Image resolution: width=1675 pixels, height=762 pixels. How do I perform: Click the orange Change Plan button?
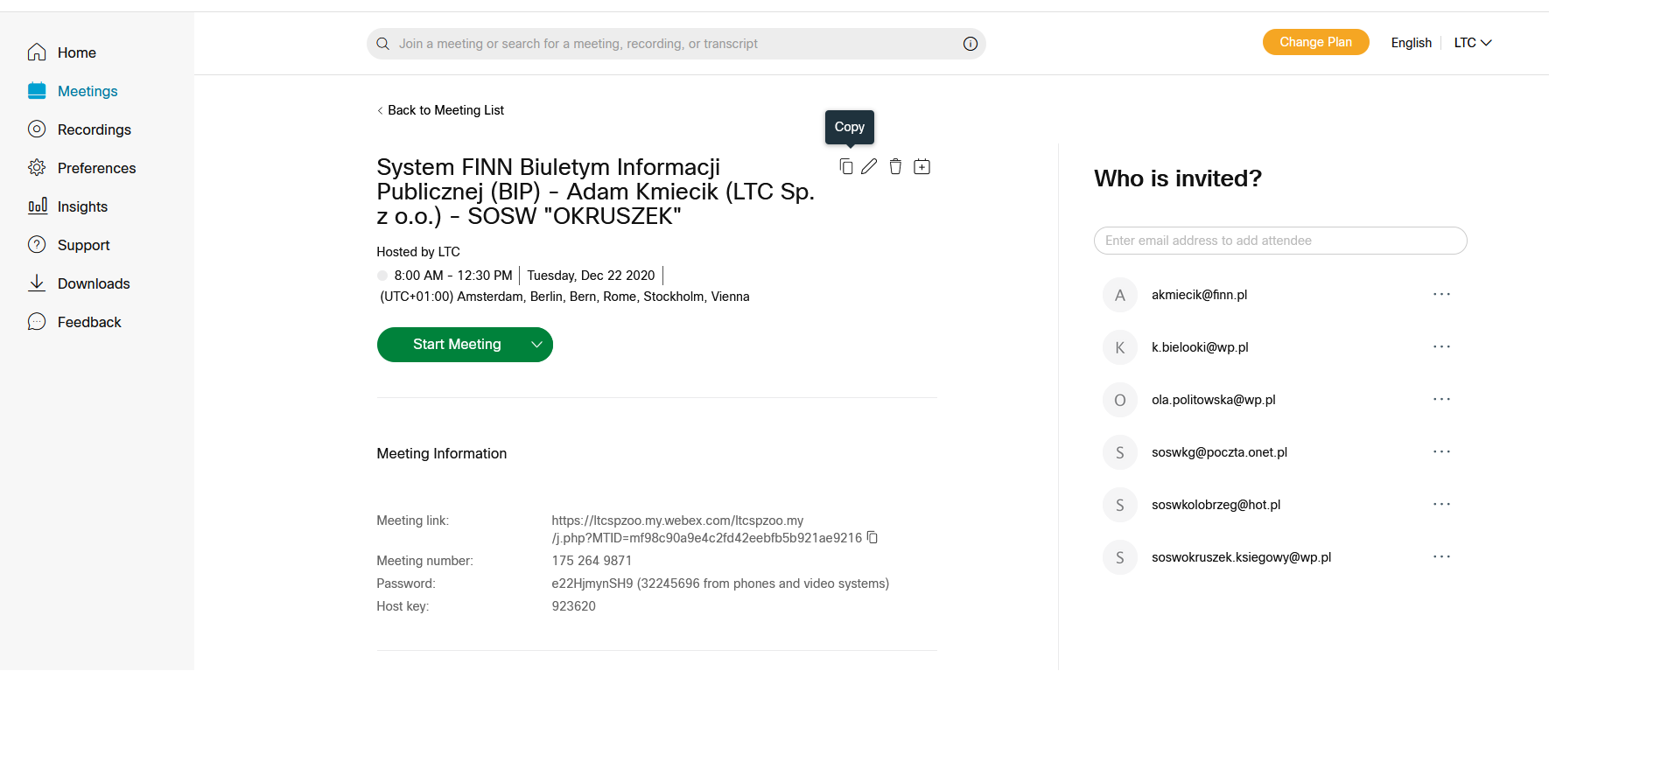coord(1315,42)
